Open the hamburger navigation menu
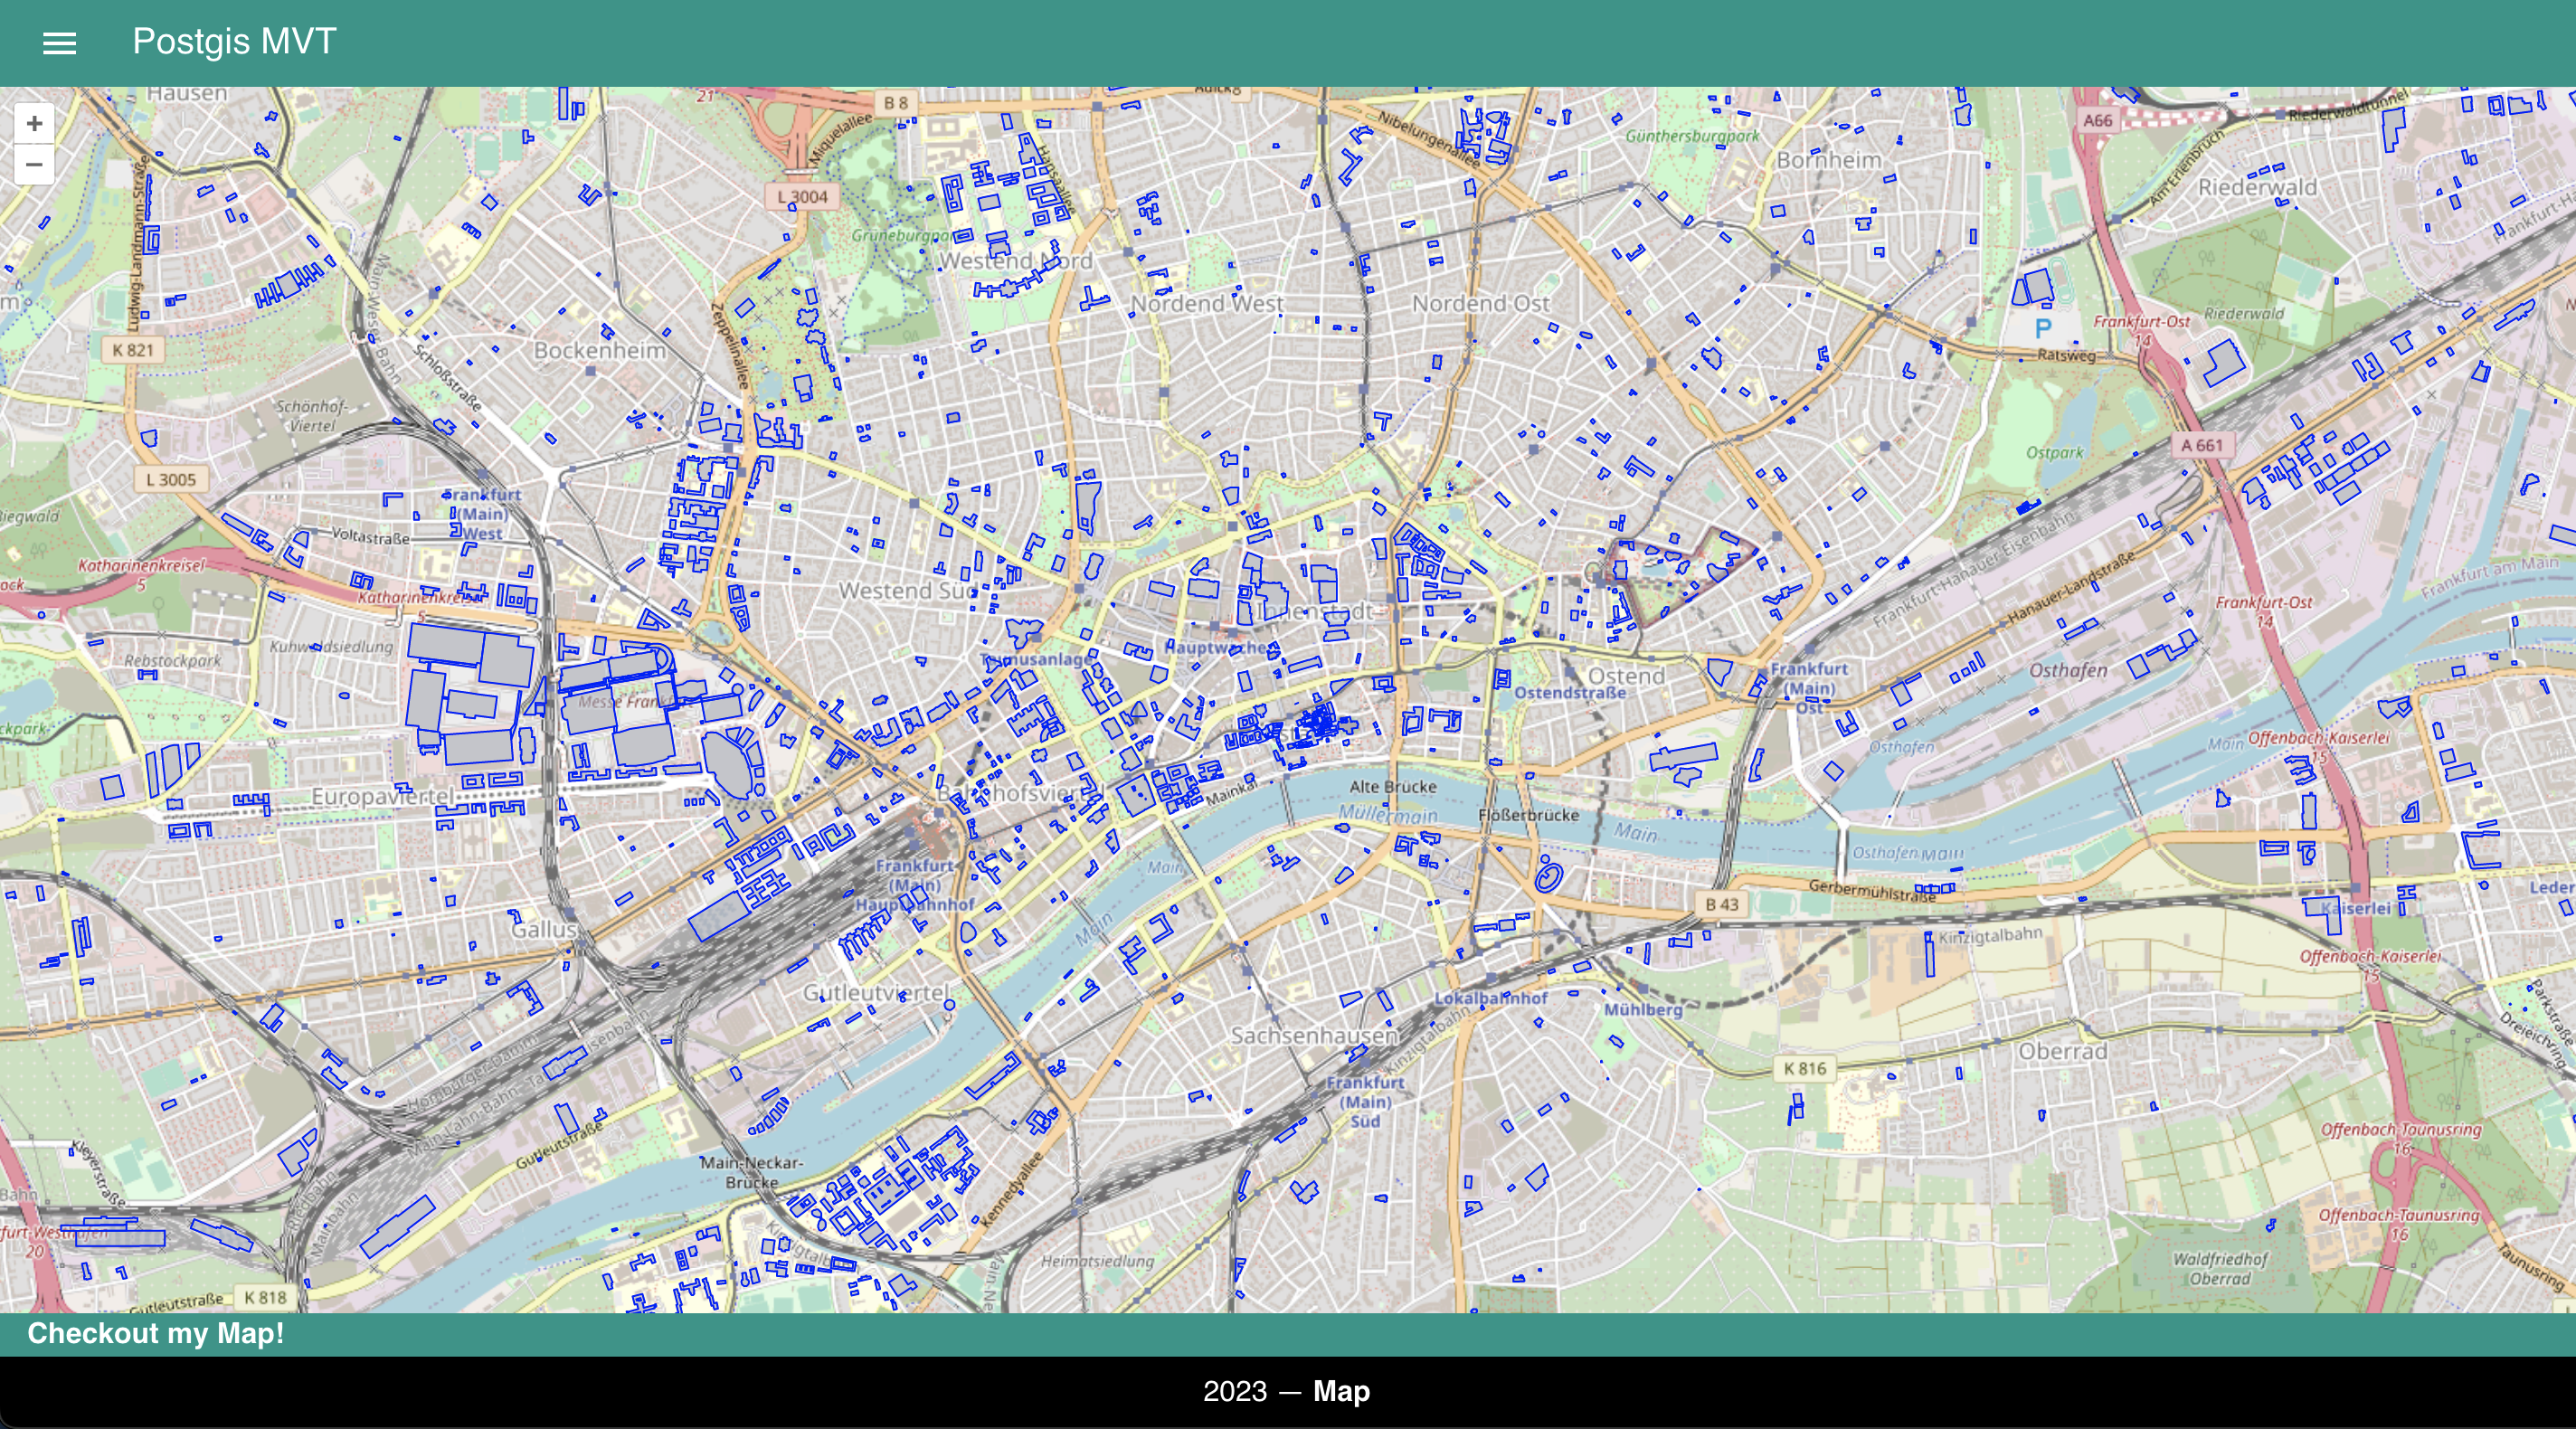The height and width of the screenshot is (1429, 2576). 59,43
